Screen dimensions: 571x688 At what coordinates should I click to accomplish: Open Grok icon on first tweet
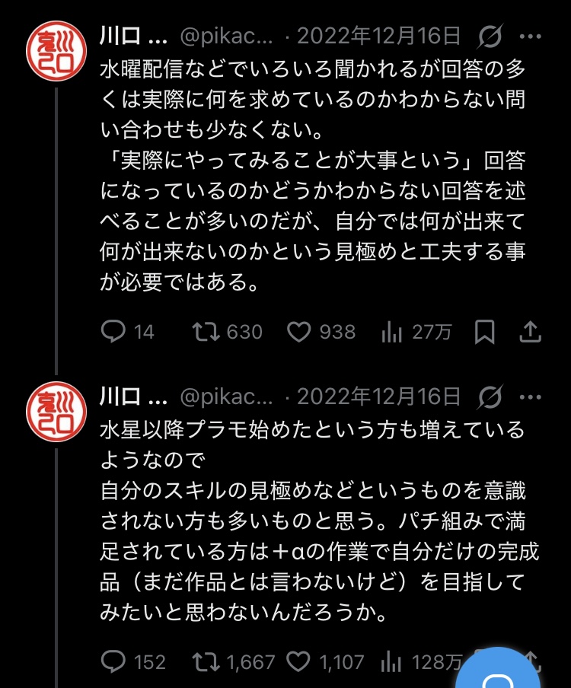[x=490, y=36]
